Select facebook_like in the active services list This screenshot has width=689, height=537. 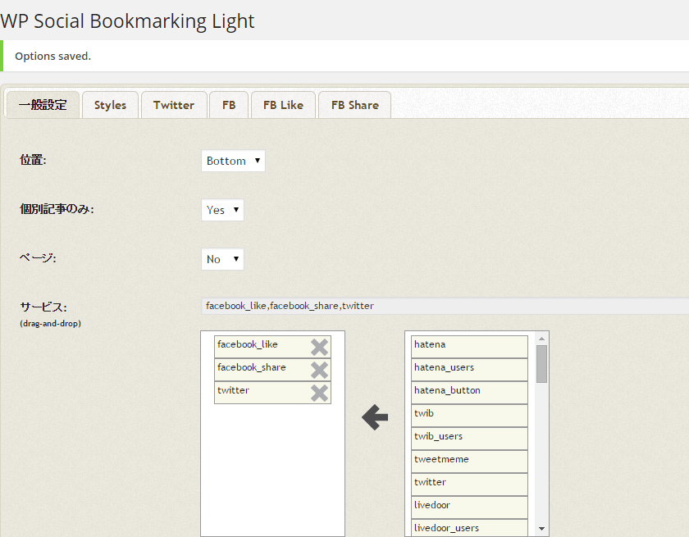272,348
